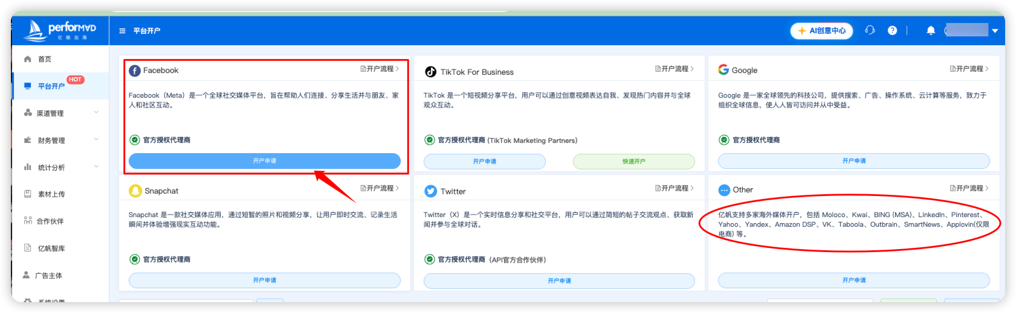This screenshot has width=1016, height=313.
Task: Click TikTok 快速开户 button
Action: click(x=634, y=162)
